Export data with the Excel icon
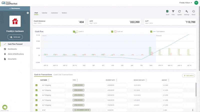This screenshot has height=112, width=200. pos(167,13)
